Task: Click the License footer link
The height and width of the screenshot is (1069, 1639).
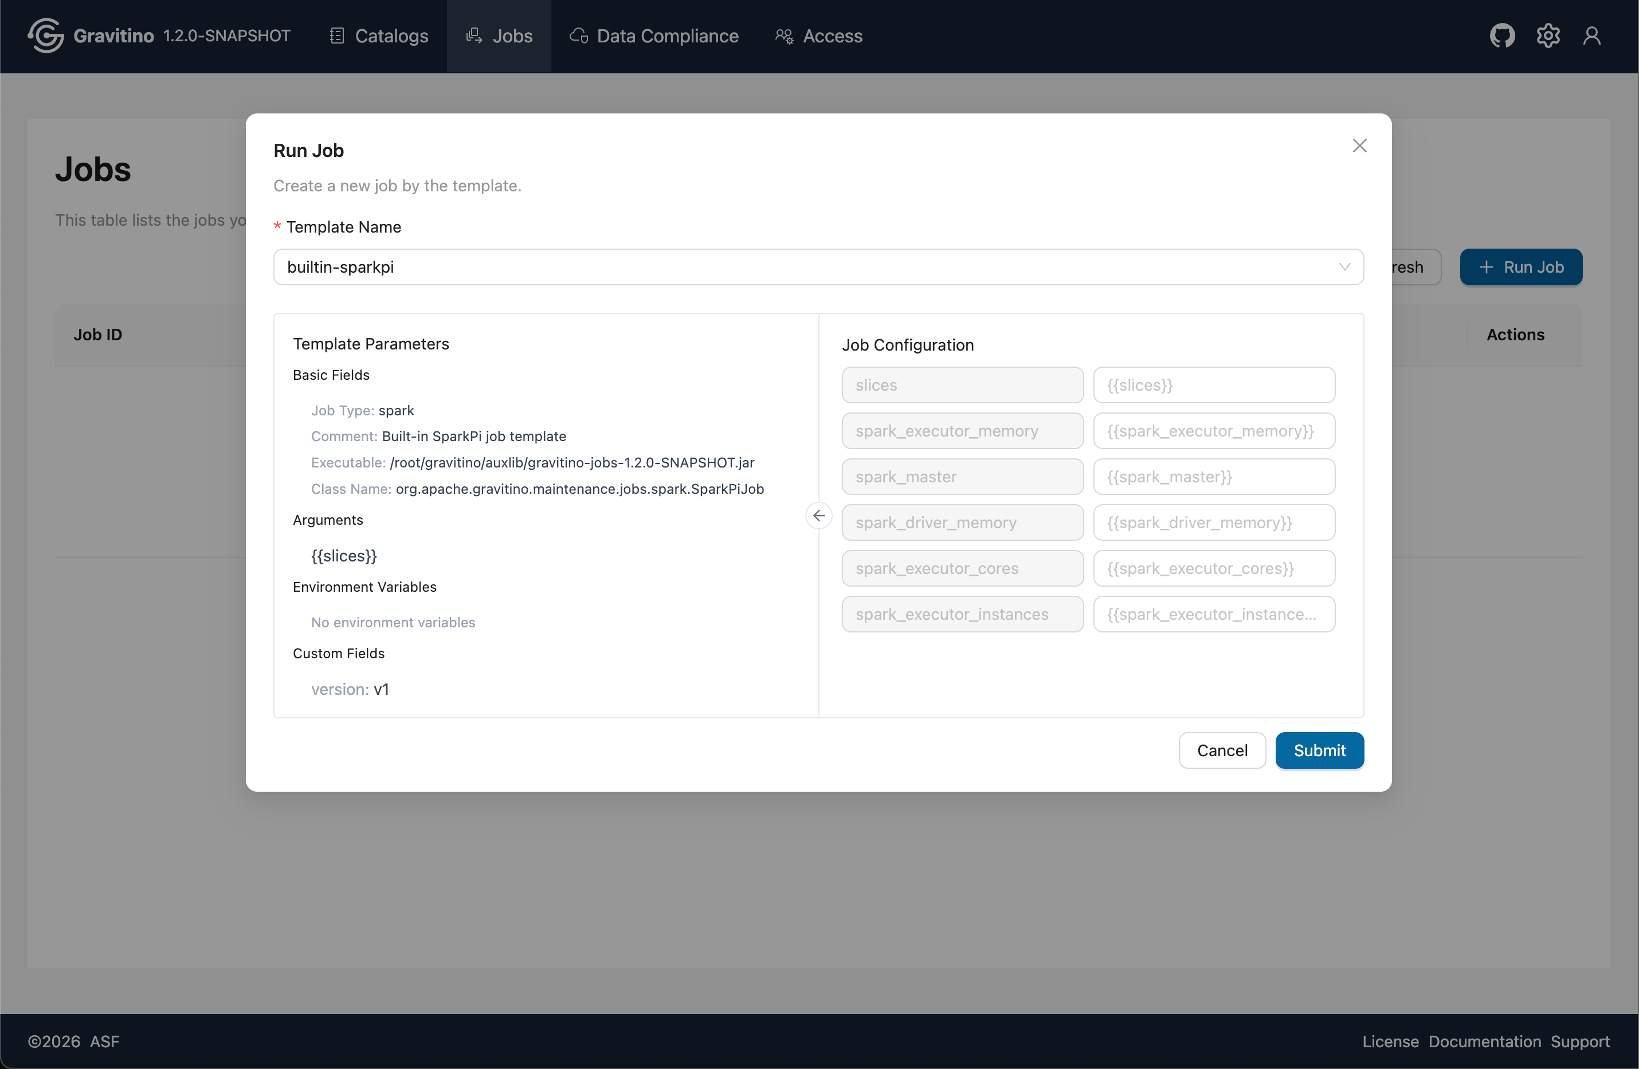Action: [1390, 1042]
